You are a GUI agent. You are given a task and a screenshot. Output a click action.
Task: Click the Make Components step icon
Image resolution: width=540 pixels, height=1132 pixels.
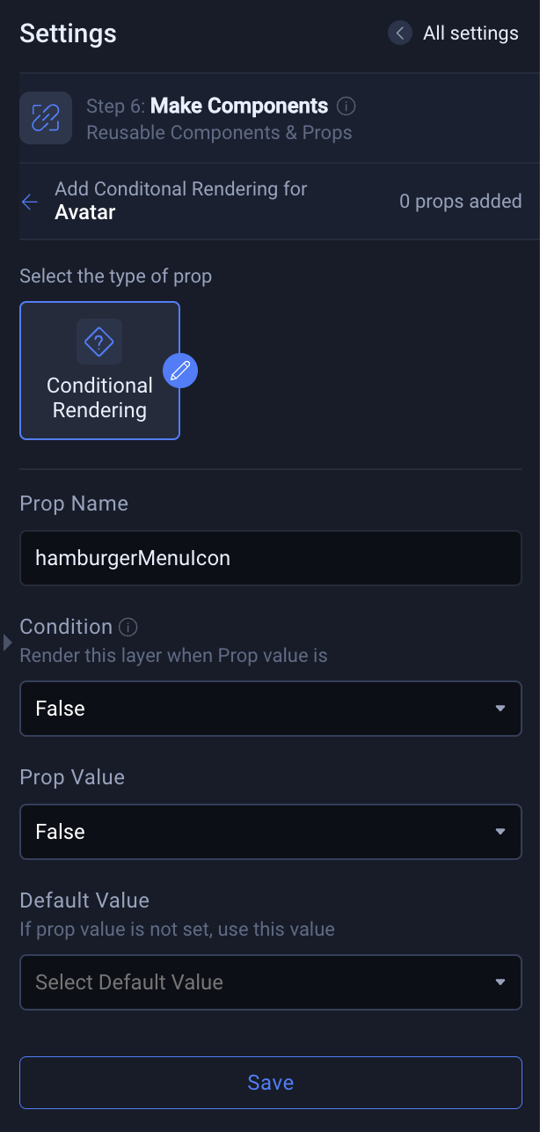(x=45, y=117)
